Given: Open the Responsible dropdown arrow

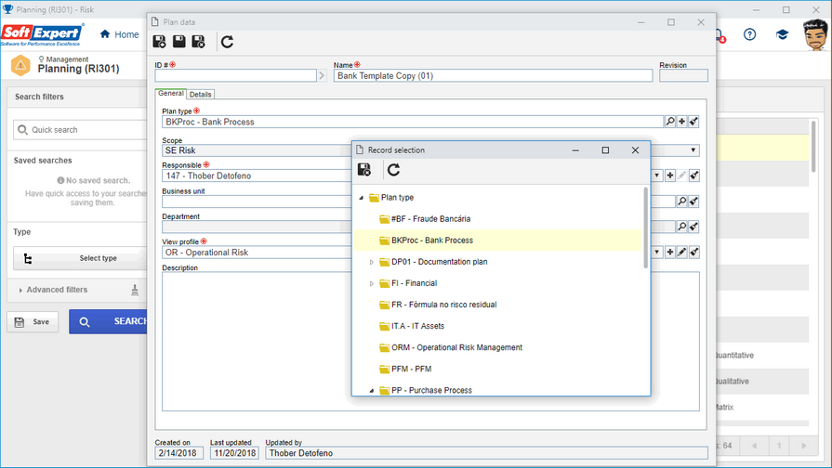Looking at the screenshot, I should click(657, 175).
